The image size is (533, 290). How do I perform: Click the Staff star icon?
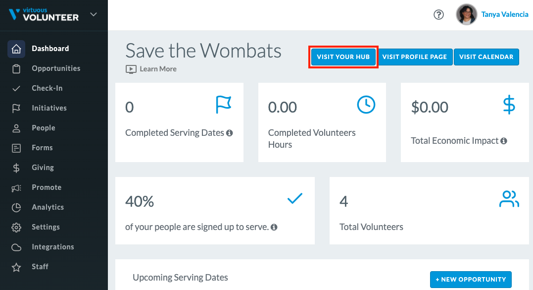16,267
